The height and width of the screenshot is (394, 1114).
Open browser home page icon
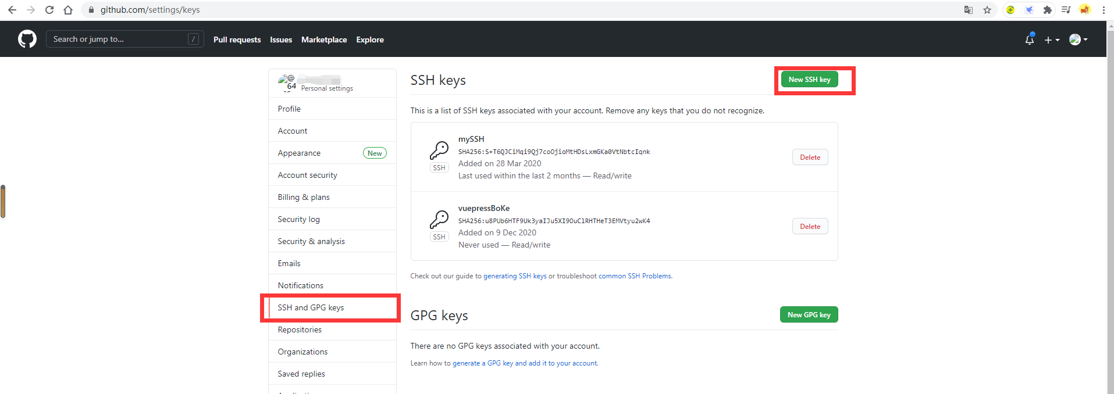[68, 10]
